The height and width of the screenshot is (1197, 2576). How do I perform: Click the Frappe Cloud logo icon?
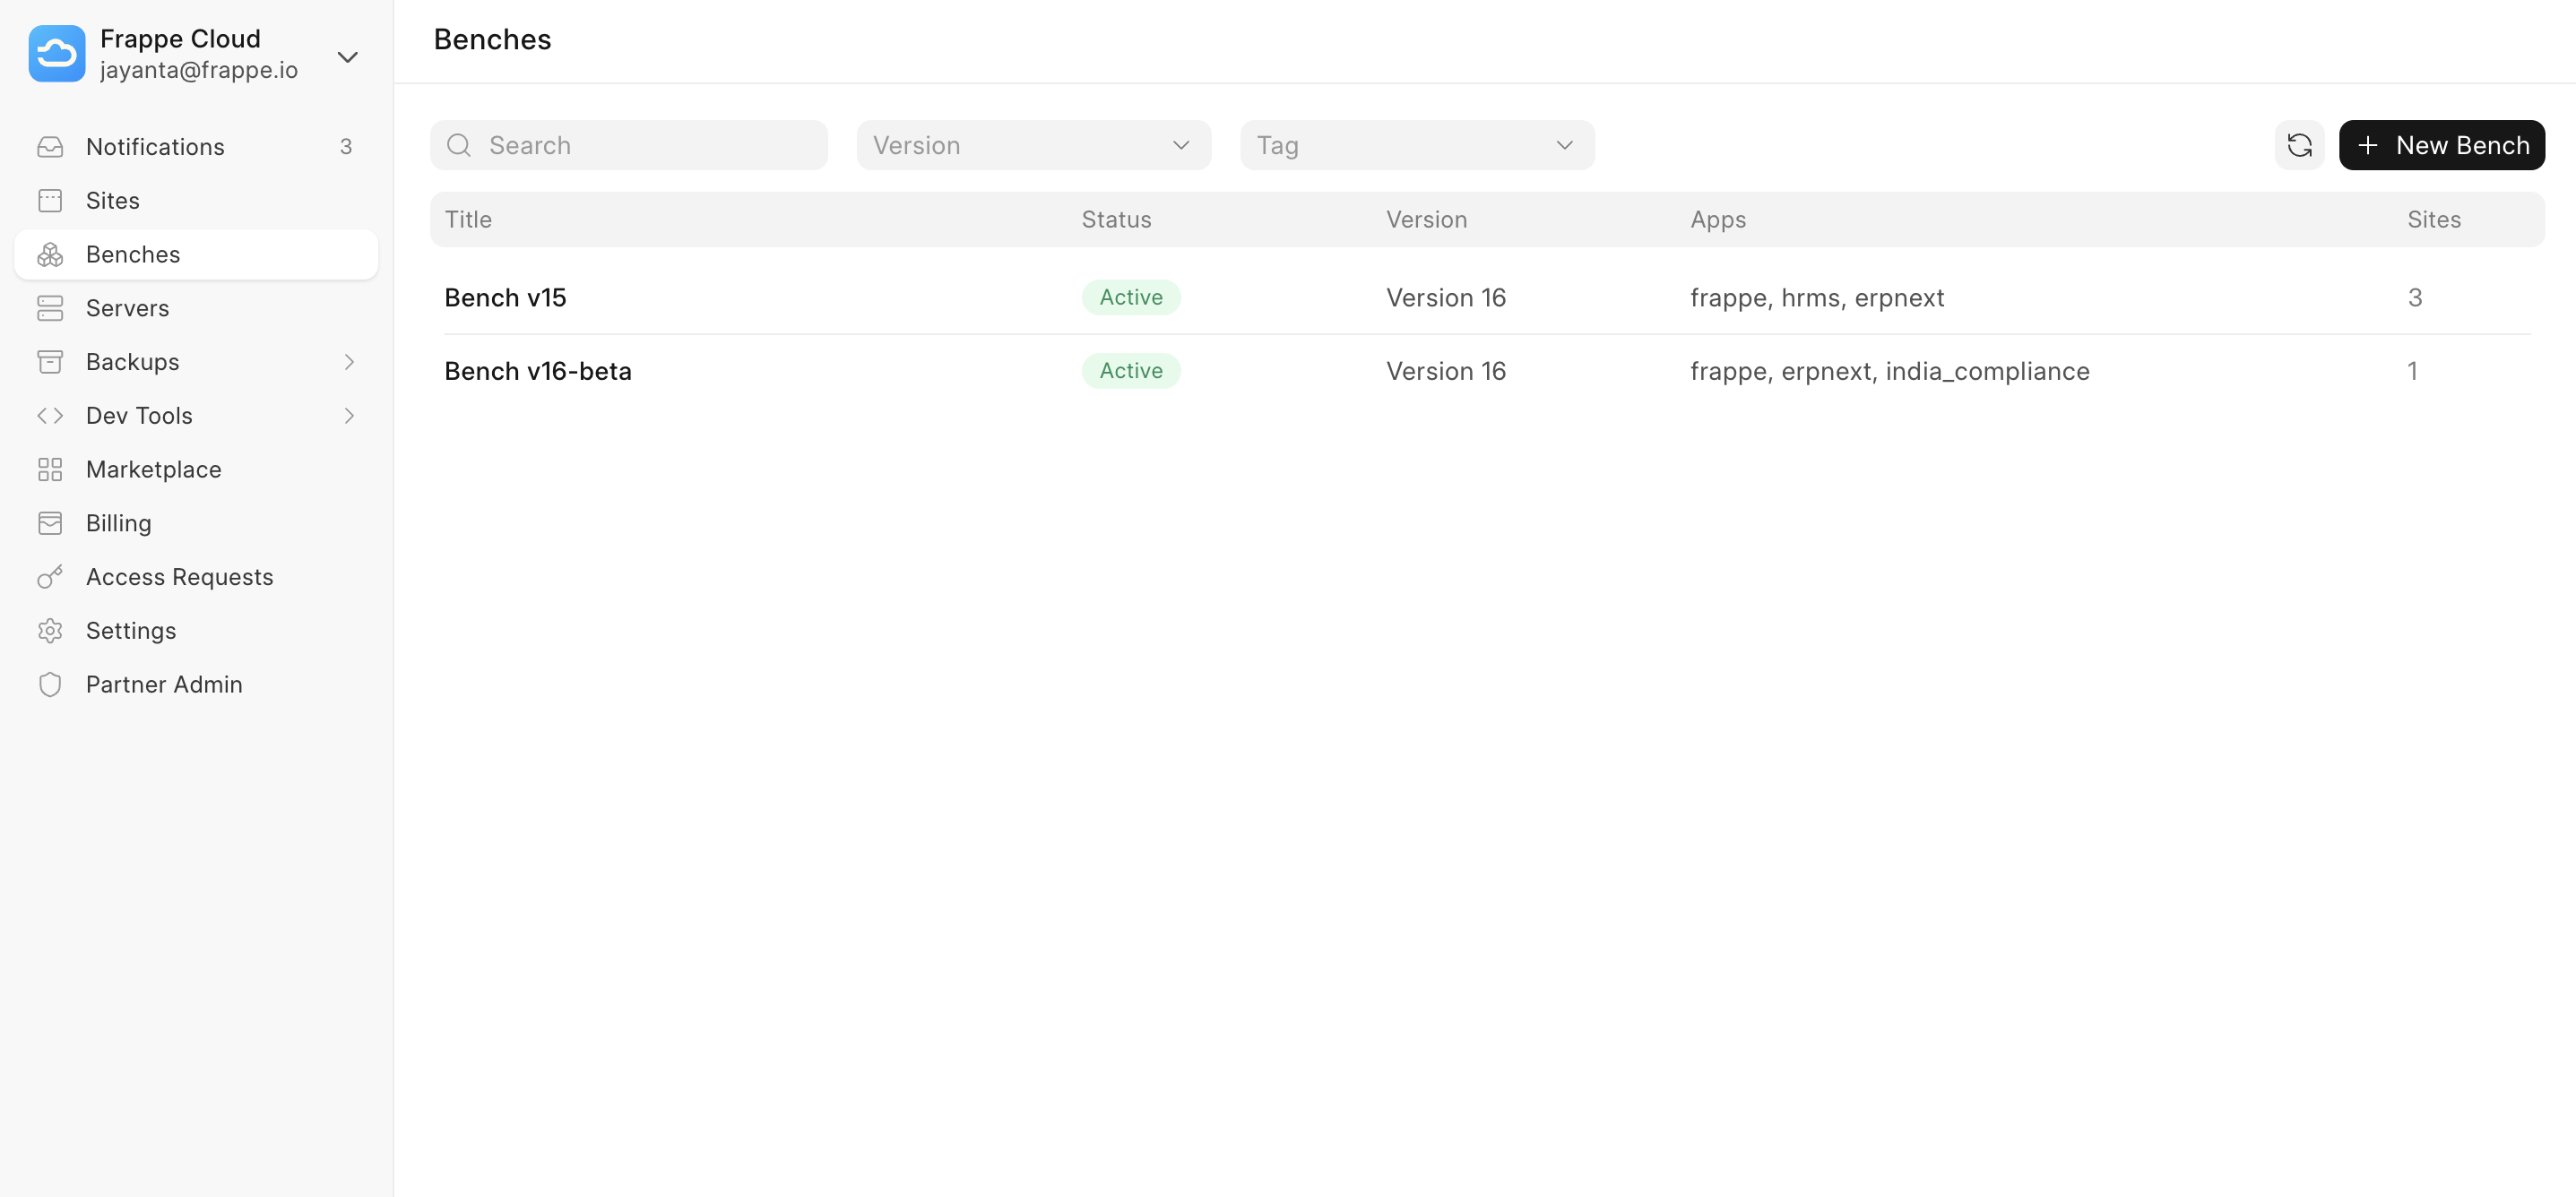coord(57,54)
